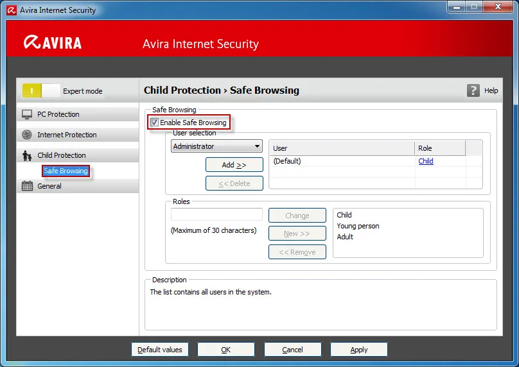
Task: Click the role name input field
Action: tap(217, 214)
